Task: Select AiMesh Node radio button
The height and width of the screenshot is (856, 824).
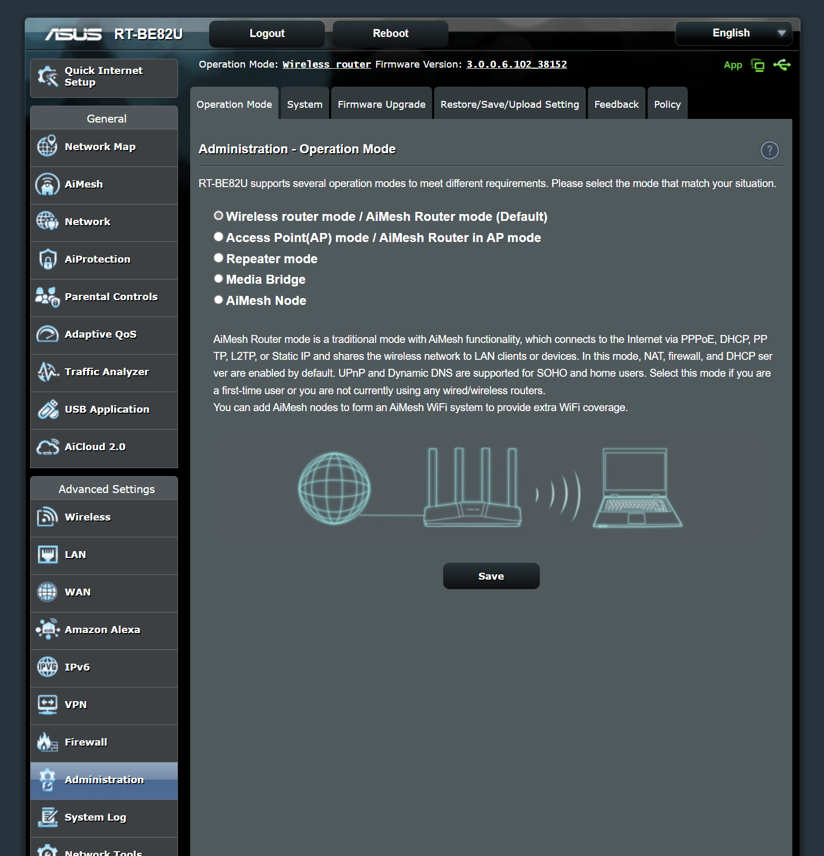Action: pyautogui.click(x=218, y=300)
